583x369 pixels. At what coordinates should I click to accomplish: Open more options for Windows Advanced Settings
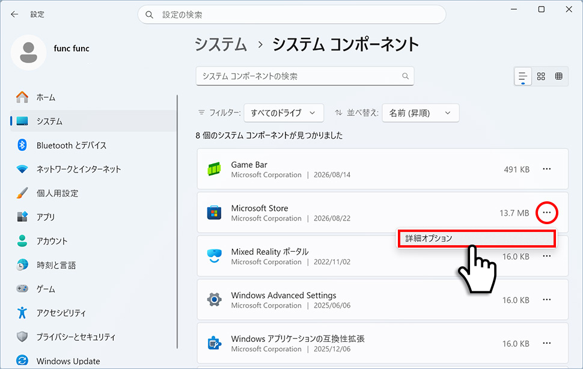546,299
